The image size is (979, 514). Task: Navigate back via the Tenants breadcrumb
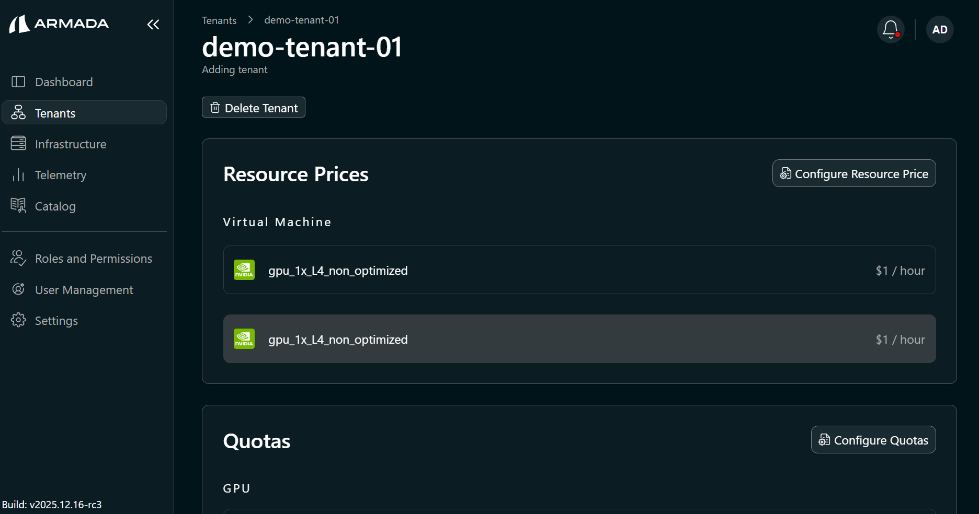click(x=219, y=20)
